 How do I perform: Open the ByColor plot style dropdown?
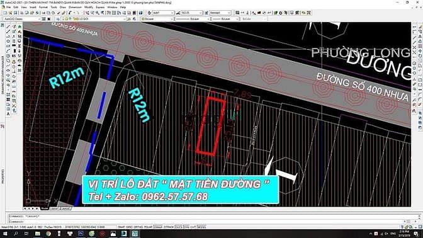254,19
